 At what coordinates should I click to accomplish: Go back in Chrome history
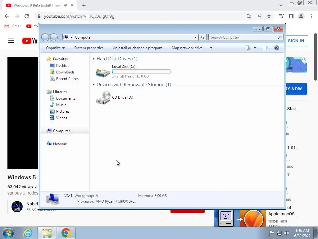(7, 16)
